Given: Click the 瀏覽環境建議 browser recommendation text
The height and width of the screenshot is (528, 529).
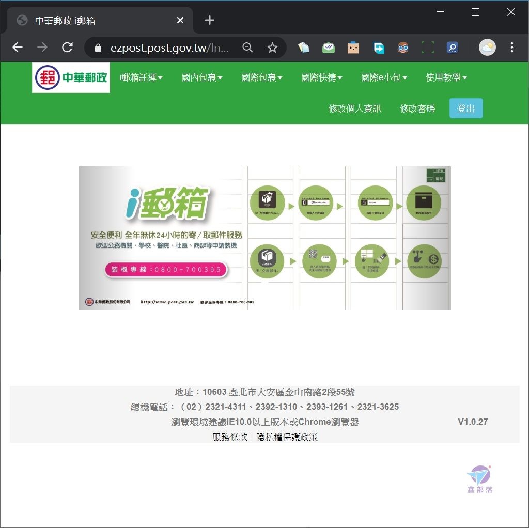Looking at the screenshot, I should tap(265, 422).
